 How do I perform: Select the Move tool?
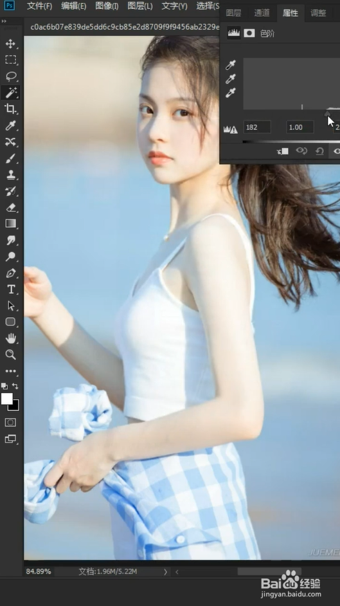10,44
